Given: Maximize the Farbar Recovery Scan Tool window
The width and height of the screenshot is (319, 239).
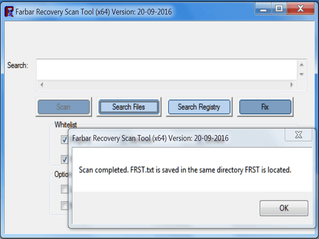Looking at the screenshot, I should [x=279, y=9].
